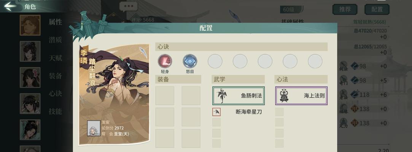Click the 配置 button at top right
This screenshot has width=412, height=152.
coord(377,9)
